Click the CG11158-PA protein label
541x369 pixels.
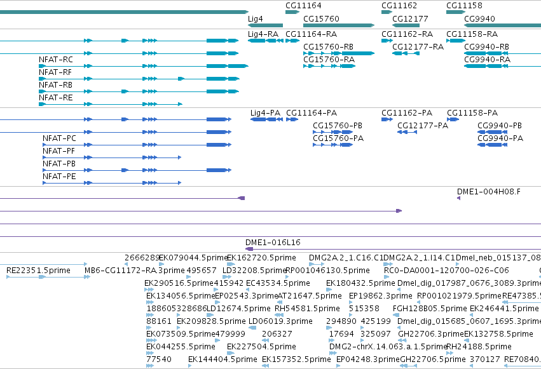pyautogui.click(x=472, y=113)
